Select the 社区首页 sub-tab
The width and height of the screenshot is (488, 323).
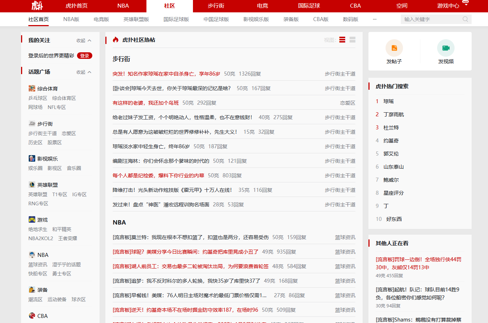pyautogui.click(x=39, y=19)
